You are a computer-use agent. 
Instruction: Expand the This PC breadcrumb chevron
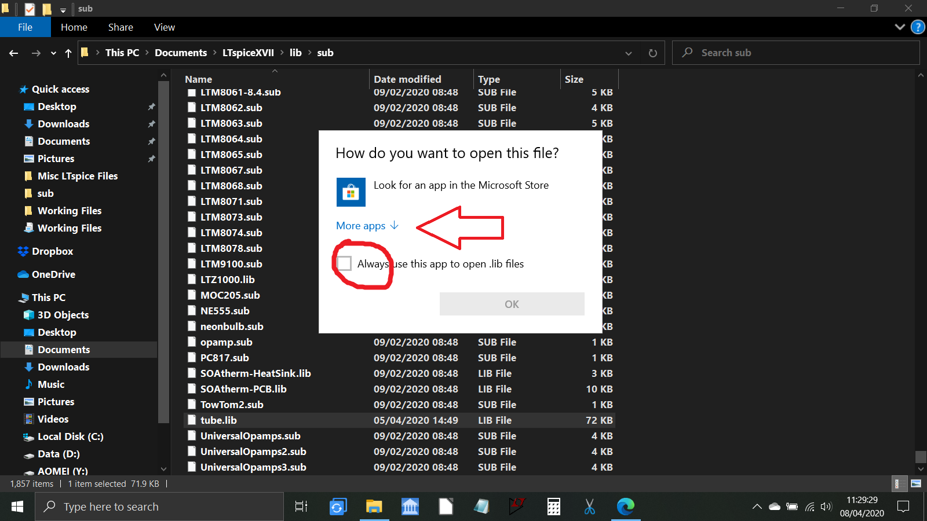pos(147,53)
